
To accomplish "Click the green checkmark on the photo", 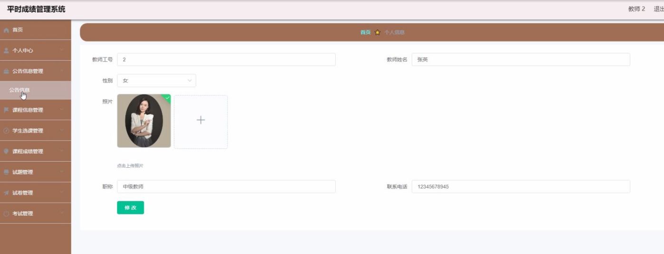I will [167, 97].
